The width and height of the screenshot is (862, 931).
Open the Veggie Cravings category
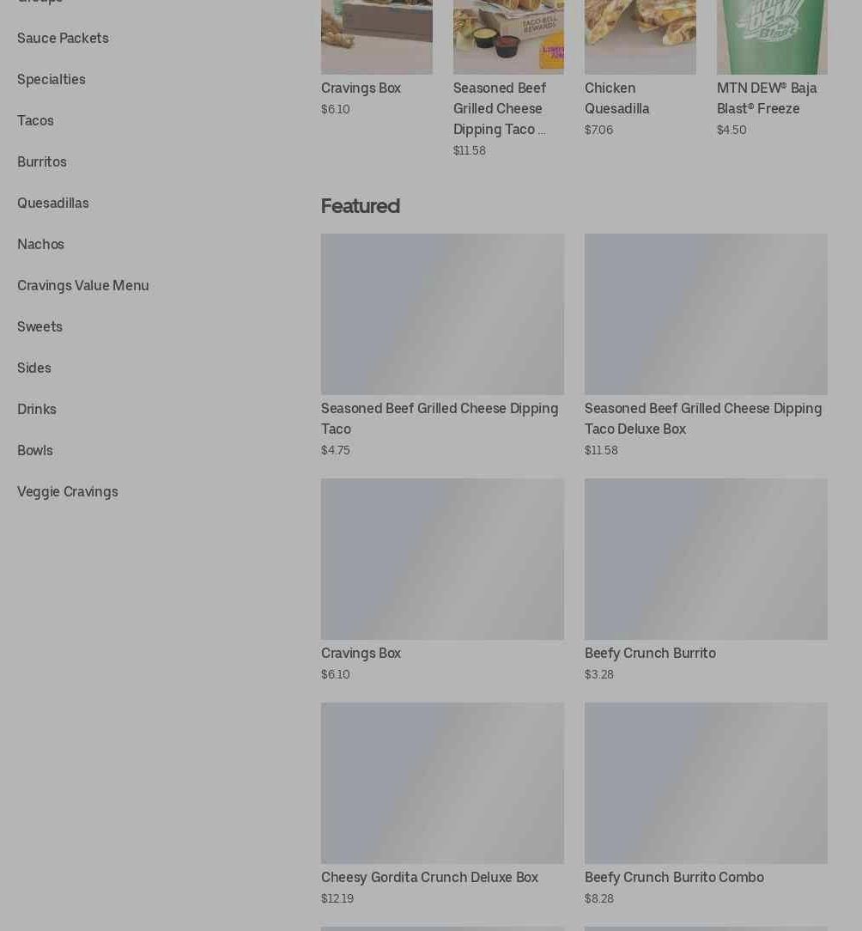coord(68,492)
